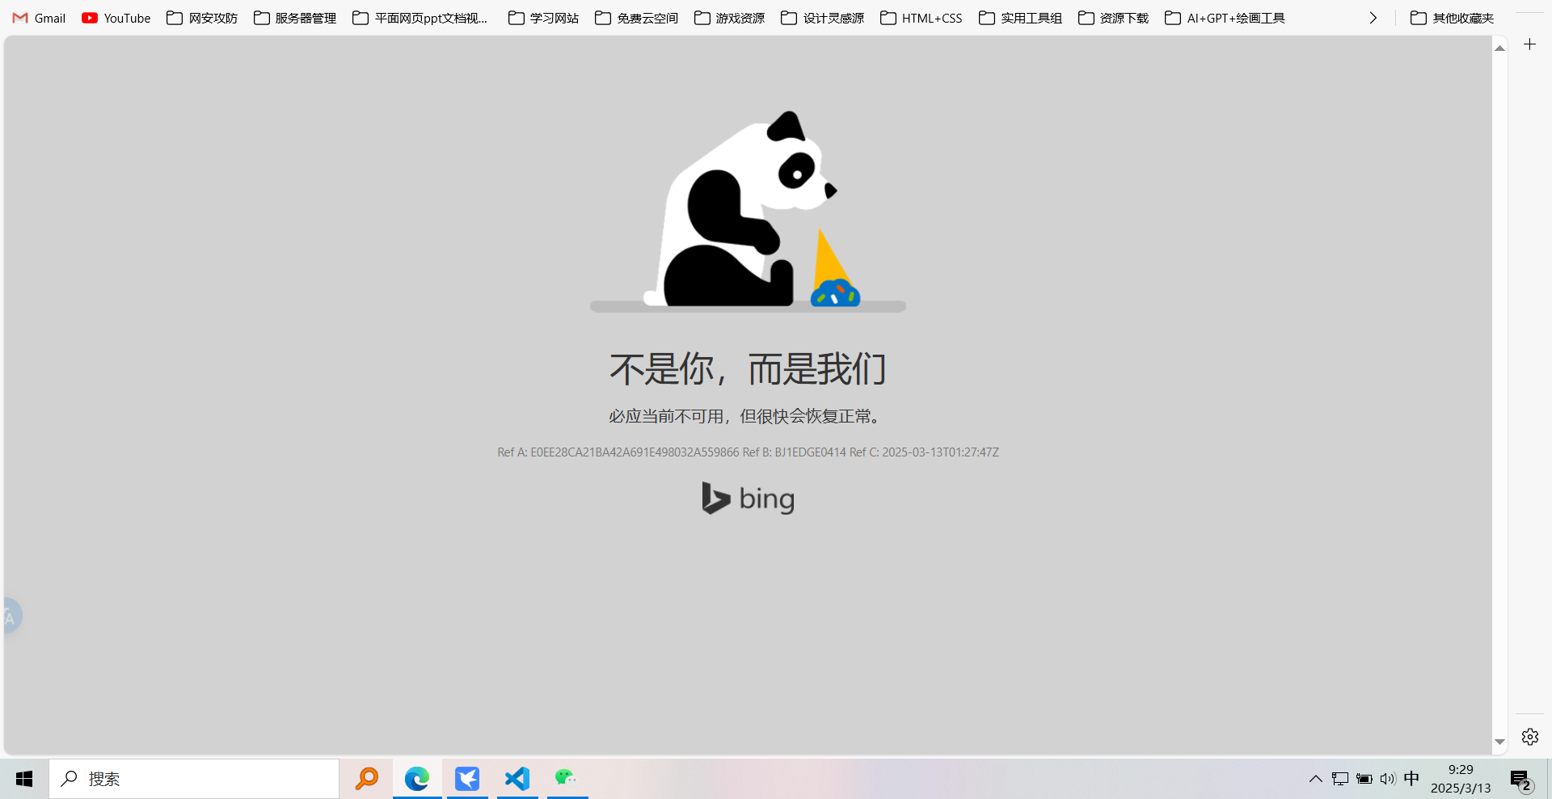Image resolution: width=1552 pixels, height=799 pixels.
Task: Open the 实用工具组 bookmarks folder
Action: tap(1020, 18)
